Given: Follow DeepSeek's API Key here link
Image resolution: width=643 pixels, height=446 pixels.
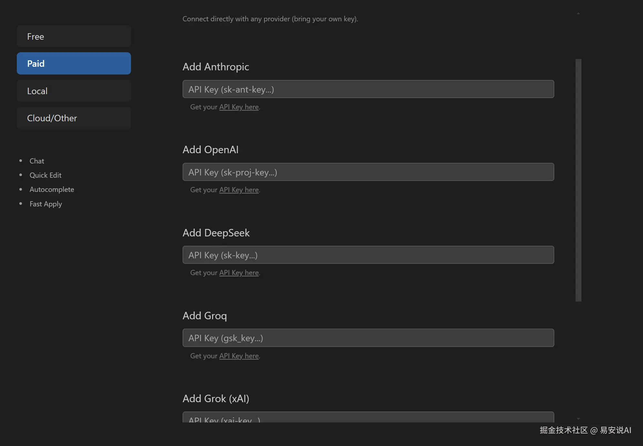Looking at the screenshot, I should pyautogui.click(x=239, y=273).
